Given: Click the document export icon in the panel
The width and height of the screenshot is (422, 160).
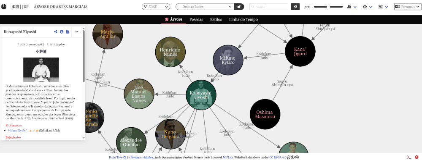Looking at the screenshot, I should pos(68,31).
